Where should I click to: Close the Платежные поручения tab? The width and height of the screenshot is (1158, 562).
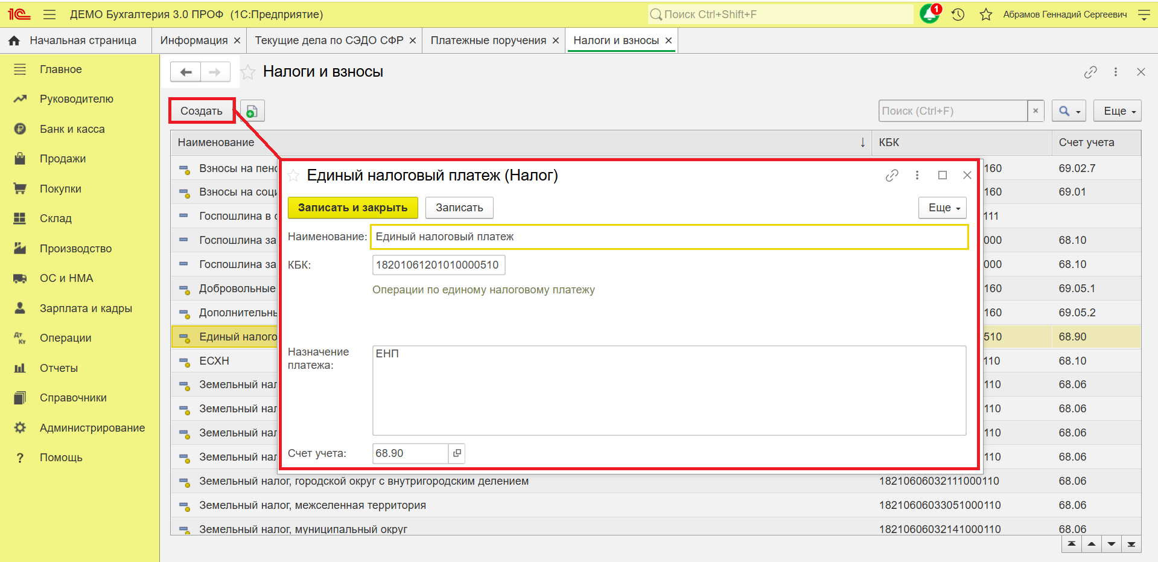tap(556, 40)
